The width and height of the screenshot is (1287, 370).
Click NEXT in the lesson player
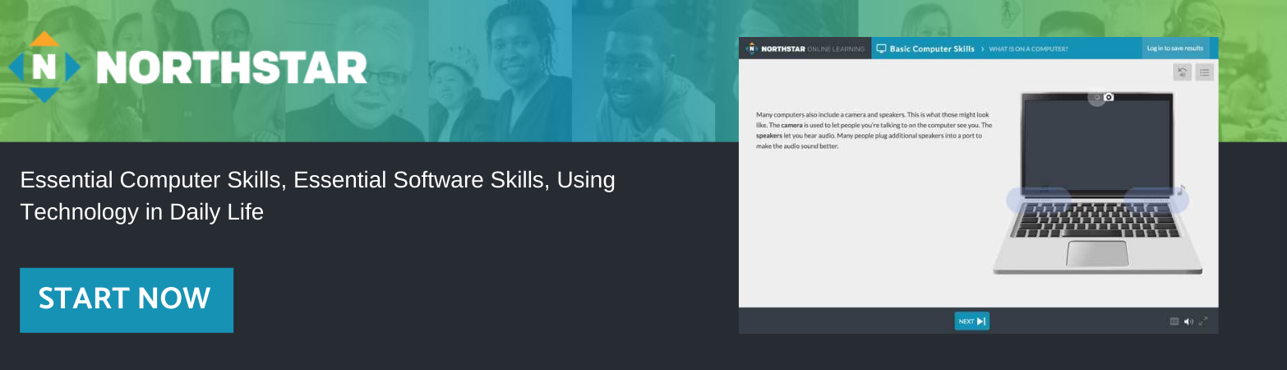[x=971, y=321]
